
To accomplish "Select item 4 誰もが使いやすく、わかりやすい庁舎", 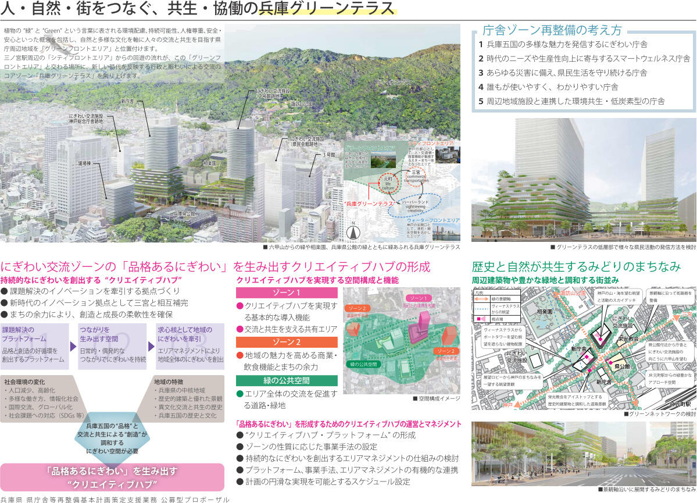I will click(548, 87).
